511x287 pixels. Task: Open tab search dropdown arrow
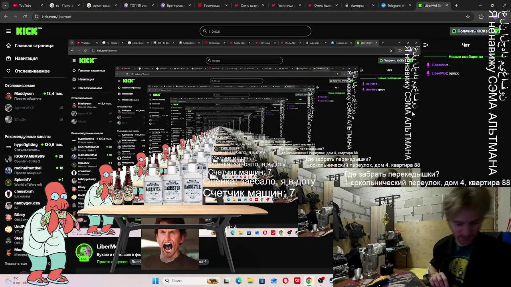click(6, 6)
